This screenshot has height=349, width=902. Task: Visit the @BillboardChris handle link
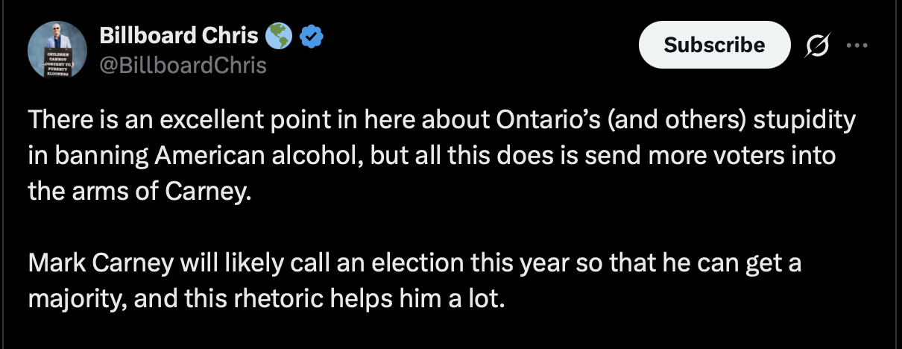pos(183,66)
